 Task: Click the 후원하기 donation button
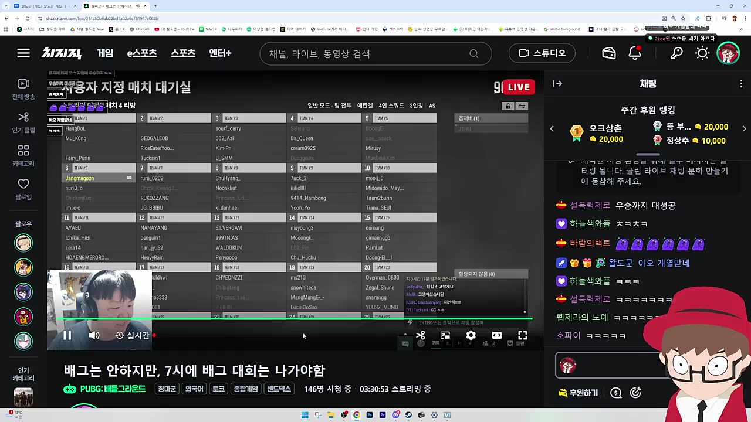point(579,393)
